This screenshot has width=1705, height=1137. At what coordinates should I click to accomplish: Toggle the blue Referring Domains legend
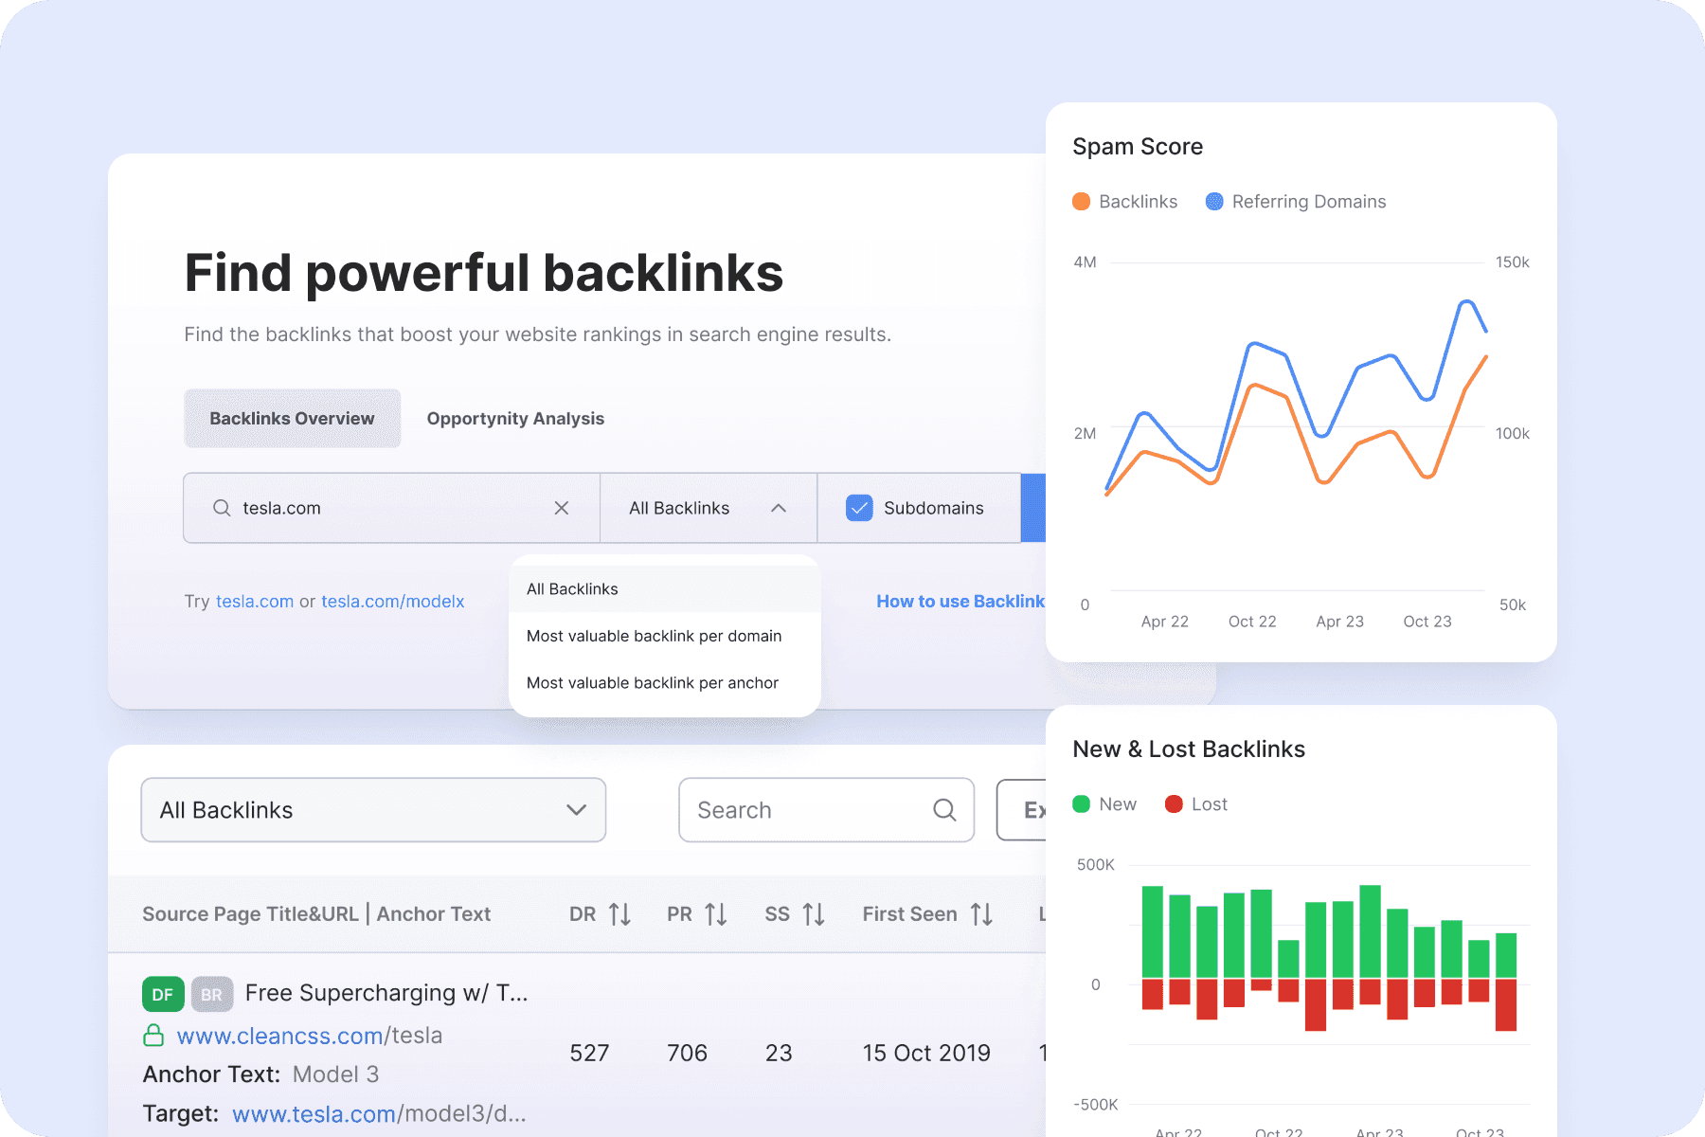[x=1295, y=201]
